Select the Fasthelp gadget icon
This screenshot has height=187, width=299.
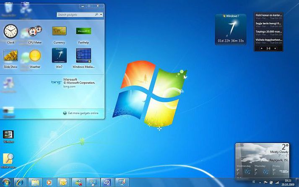pos(83,31)
